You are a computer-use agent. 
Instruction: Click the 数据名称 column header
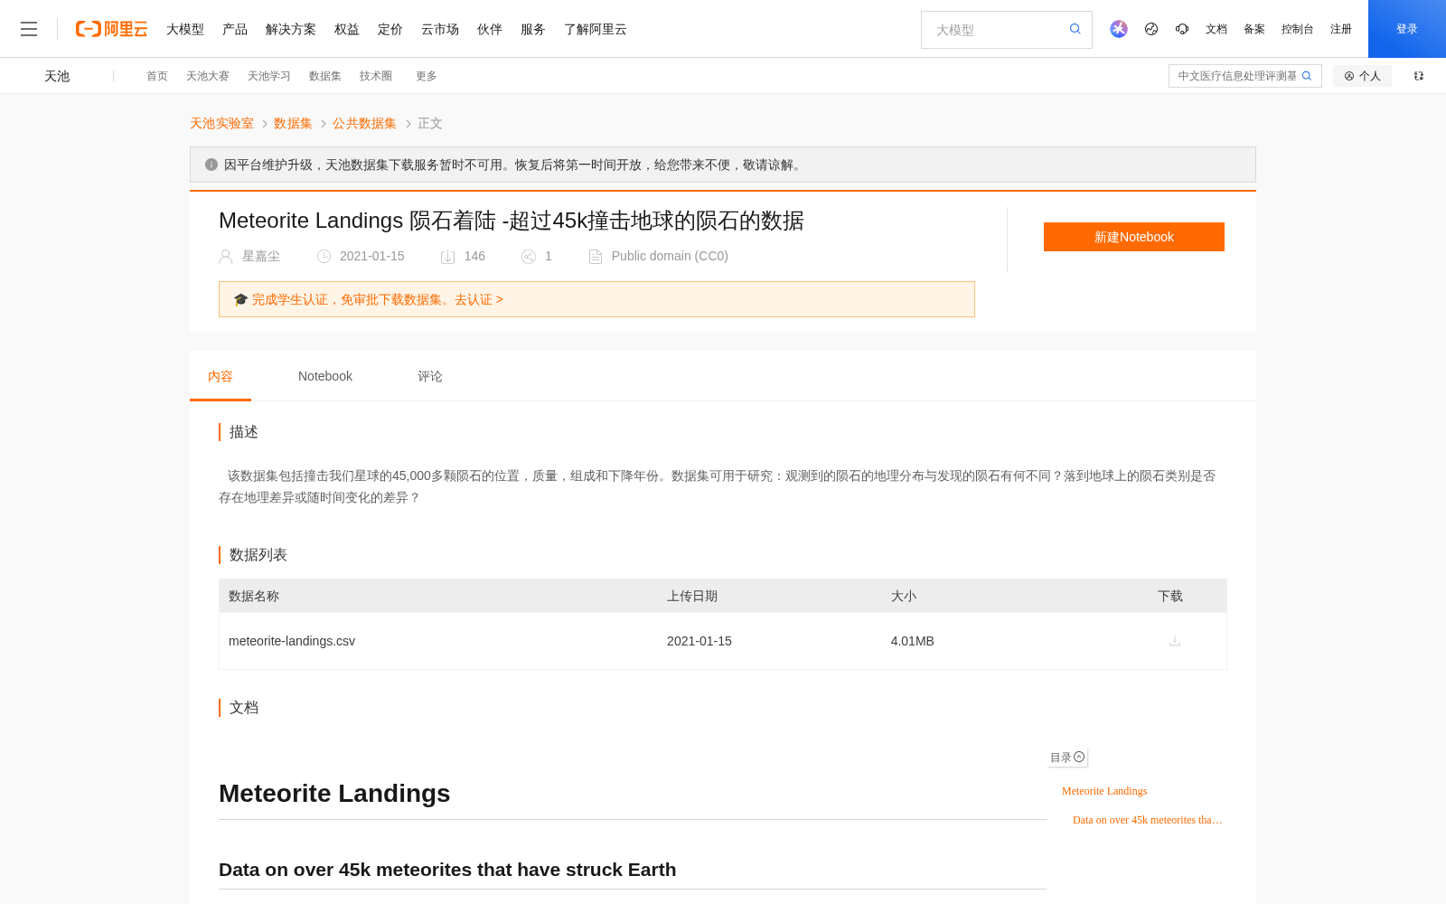coord(254,596)
